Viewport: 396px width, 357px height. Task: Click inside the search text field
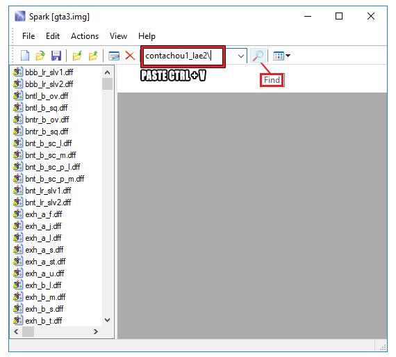pyautogui.click(x=183, y=56)
